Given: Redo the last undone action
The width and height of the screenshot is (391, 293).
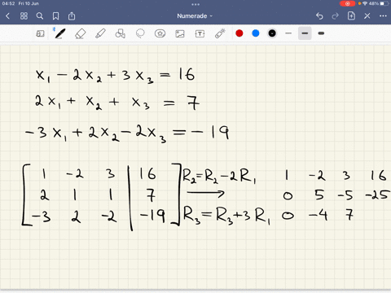Looking at the screenshot, I should 336,16.
